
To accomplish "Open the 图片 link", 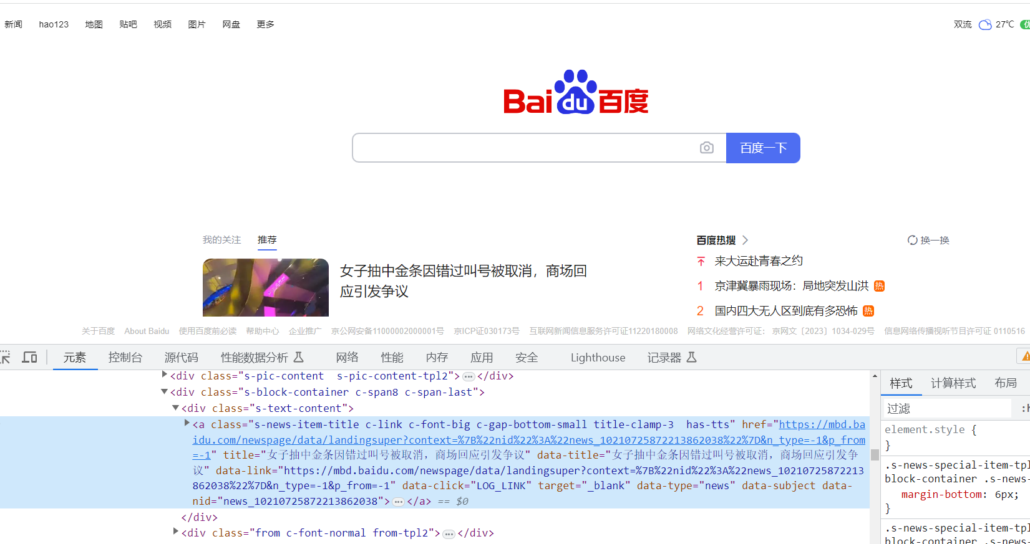I will coord(197,24).
